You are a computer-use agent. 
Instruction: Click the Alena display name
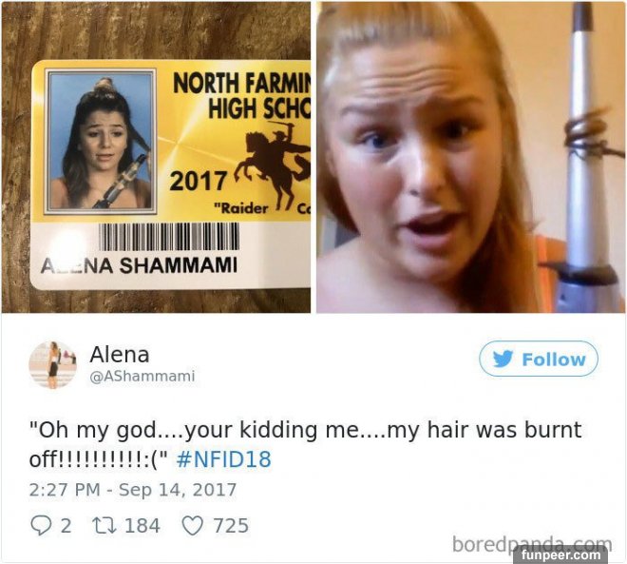coord(120,354)
